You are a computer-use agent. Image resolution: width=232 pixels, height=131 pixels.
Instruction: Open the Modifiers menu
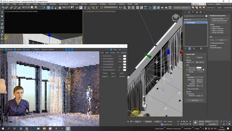43,4
